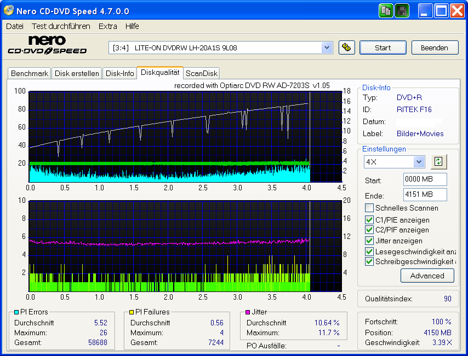Open the 4X scan speed dropdown
The image size is (468, 356).
(x=418, y=162)
